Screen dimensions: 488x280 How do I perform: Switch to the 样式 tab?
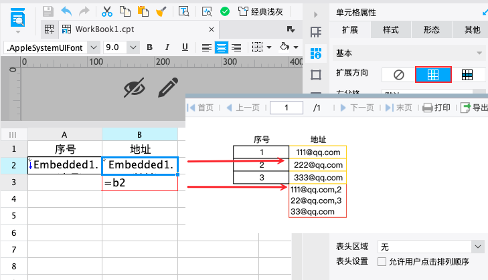[x=391, y=30]
